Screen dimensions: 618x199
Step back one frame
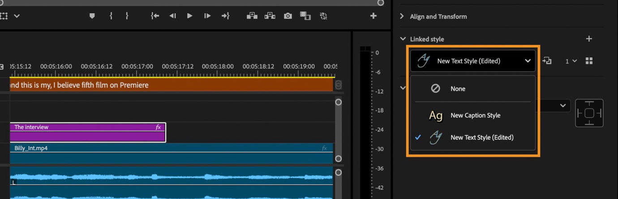(172, 16)
